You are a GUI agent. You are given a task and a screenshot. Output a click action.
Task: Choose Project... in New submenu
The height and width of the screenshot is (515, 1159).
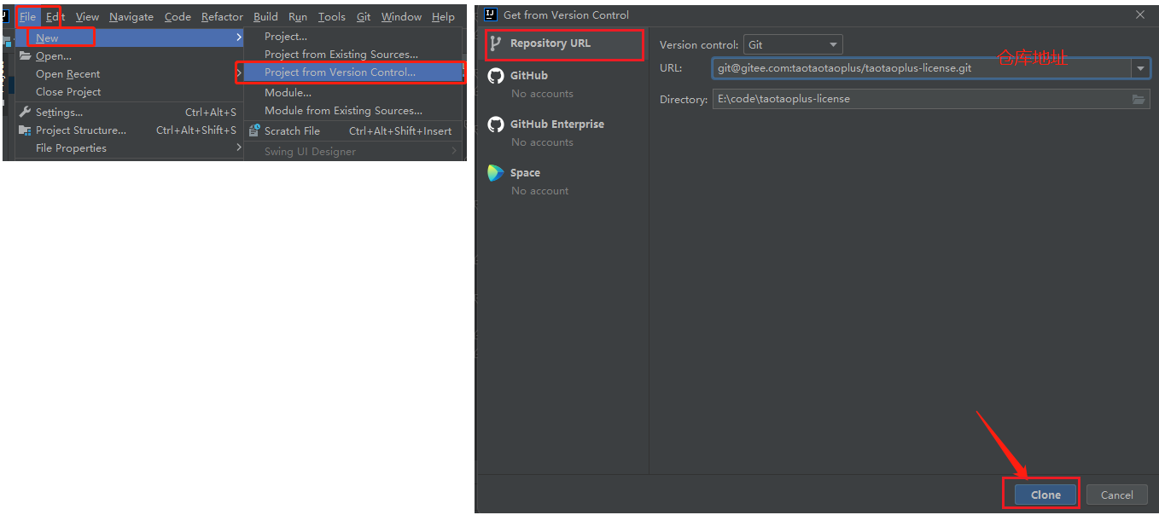(353, 36)
